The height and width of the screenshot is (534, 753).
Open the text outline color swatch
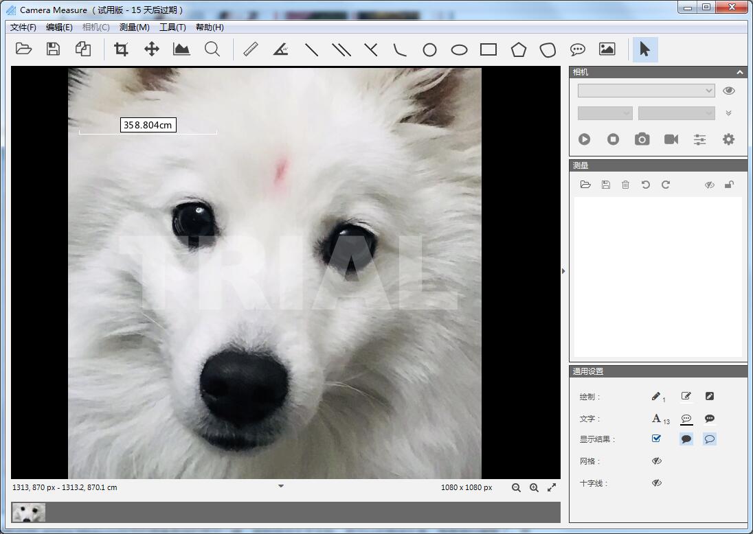[686, 419]
